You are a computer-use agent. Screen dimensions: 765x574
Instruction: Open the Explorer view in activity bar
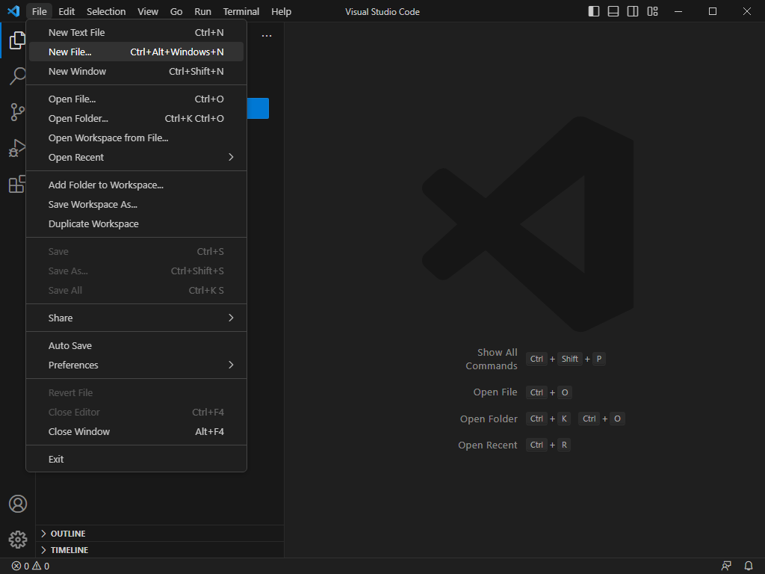point(18,40)
